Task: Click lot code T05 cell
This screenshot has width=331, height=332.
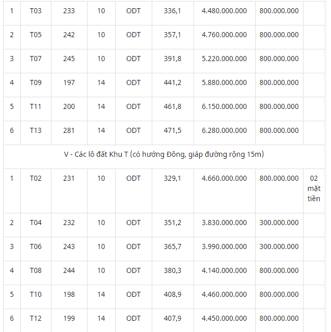Action: tap(36, 35)
